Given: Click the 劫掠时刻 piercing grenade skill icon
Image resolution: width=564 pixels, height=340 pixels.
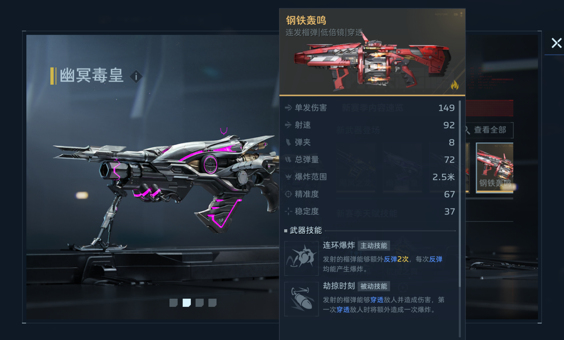Looking at the screenshot, I should [302, 299].
